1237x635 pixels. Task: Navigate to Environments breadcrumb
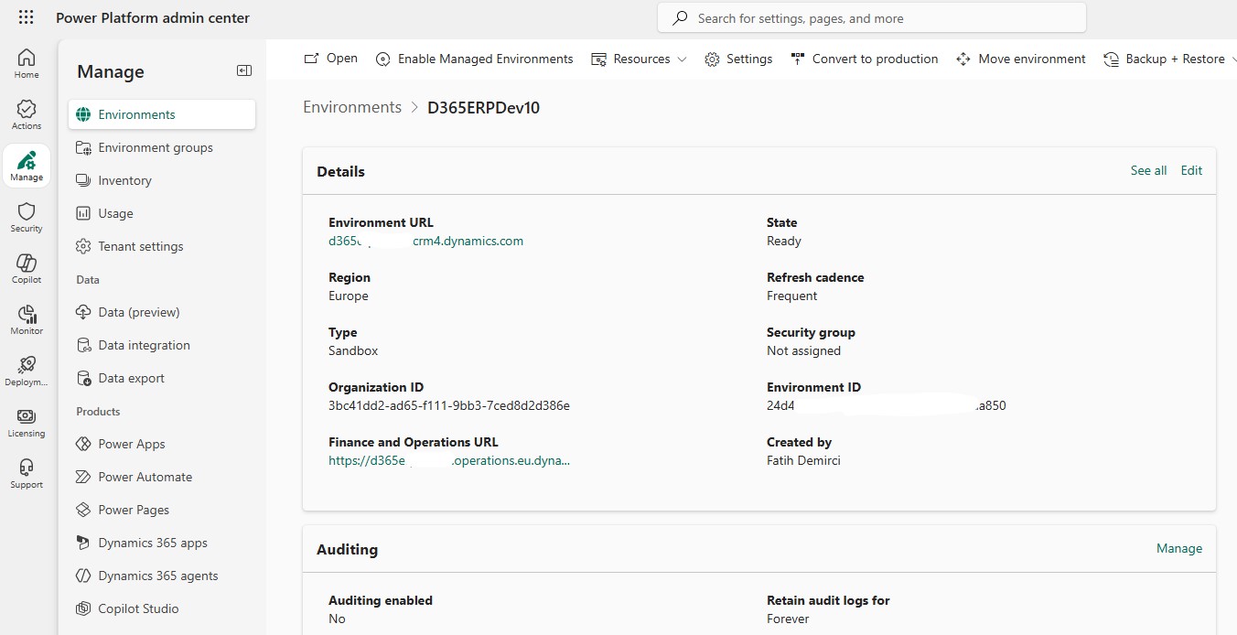[x=352, y=107]
